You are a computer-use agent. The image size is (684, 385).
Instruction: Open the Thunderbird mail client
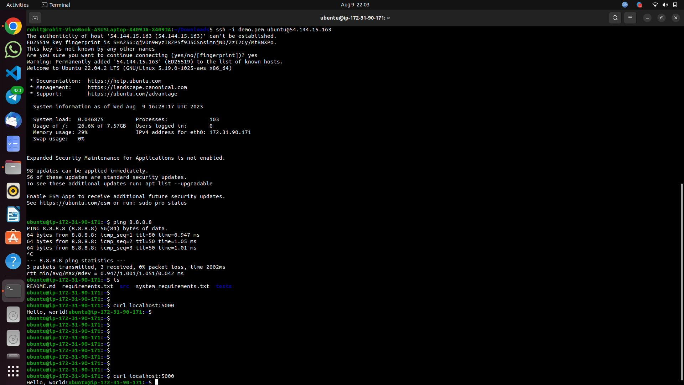click(13, 120)
